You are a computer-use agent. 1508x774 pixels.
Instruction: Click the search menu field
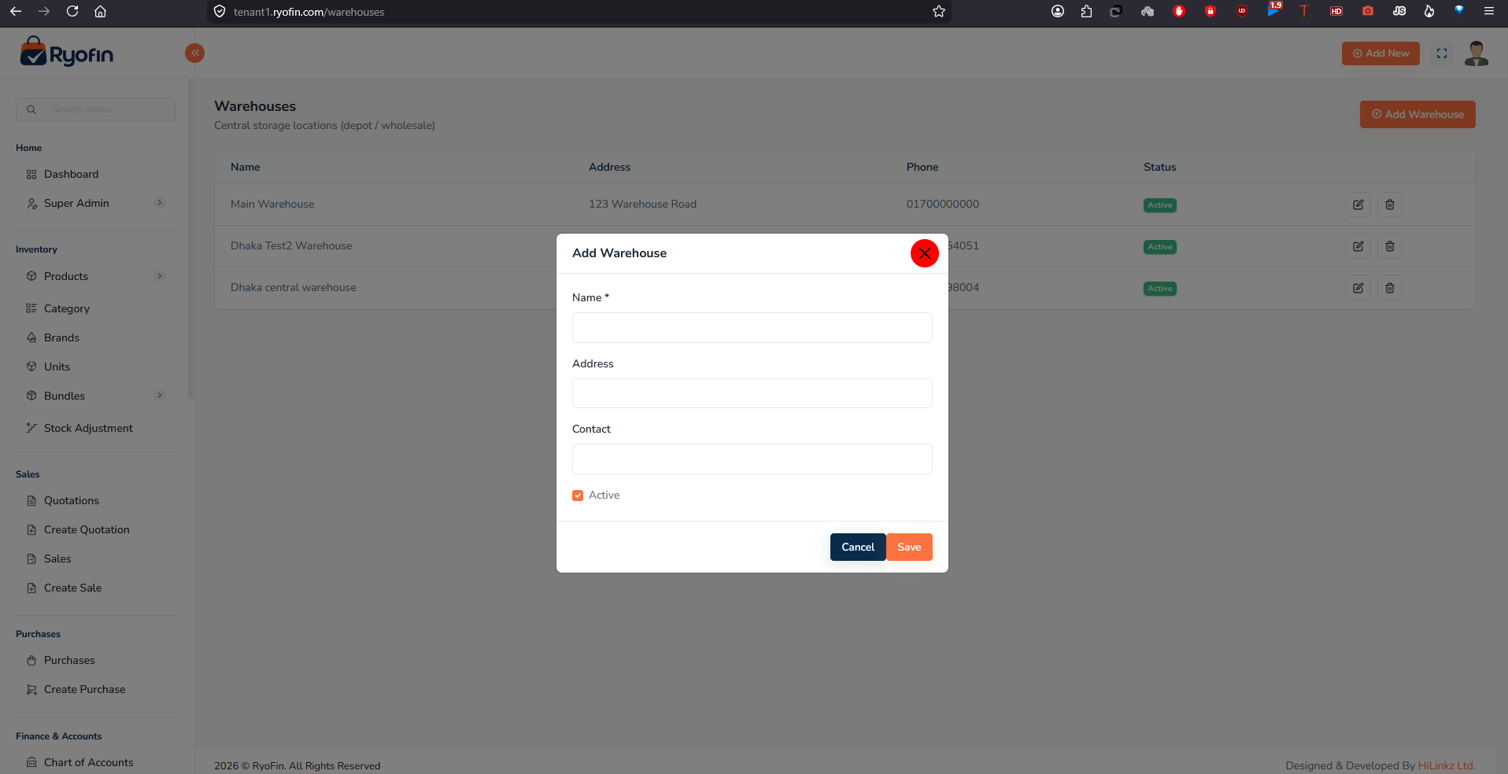pos(95,109)
